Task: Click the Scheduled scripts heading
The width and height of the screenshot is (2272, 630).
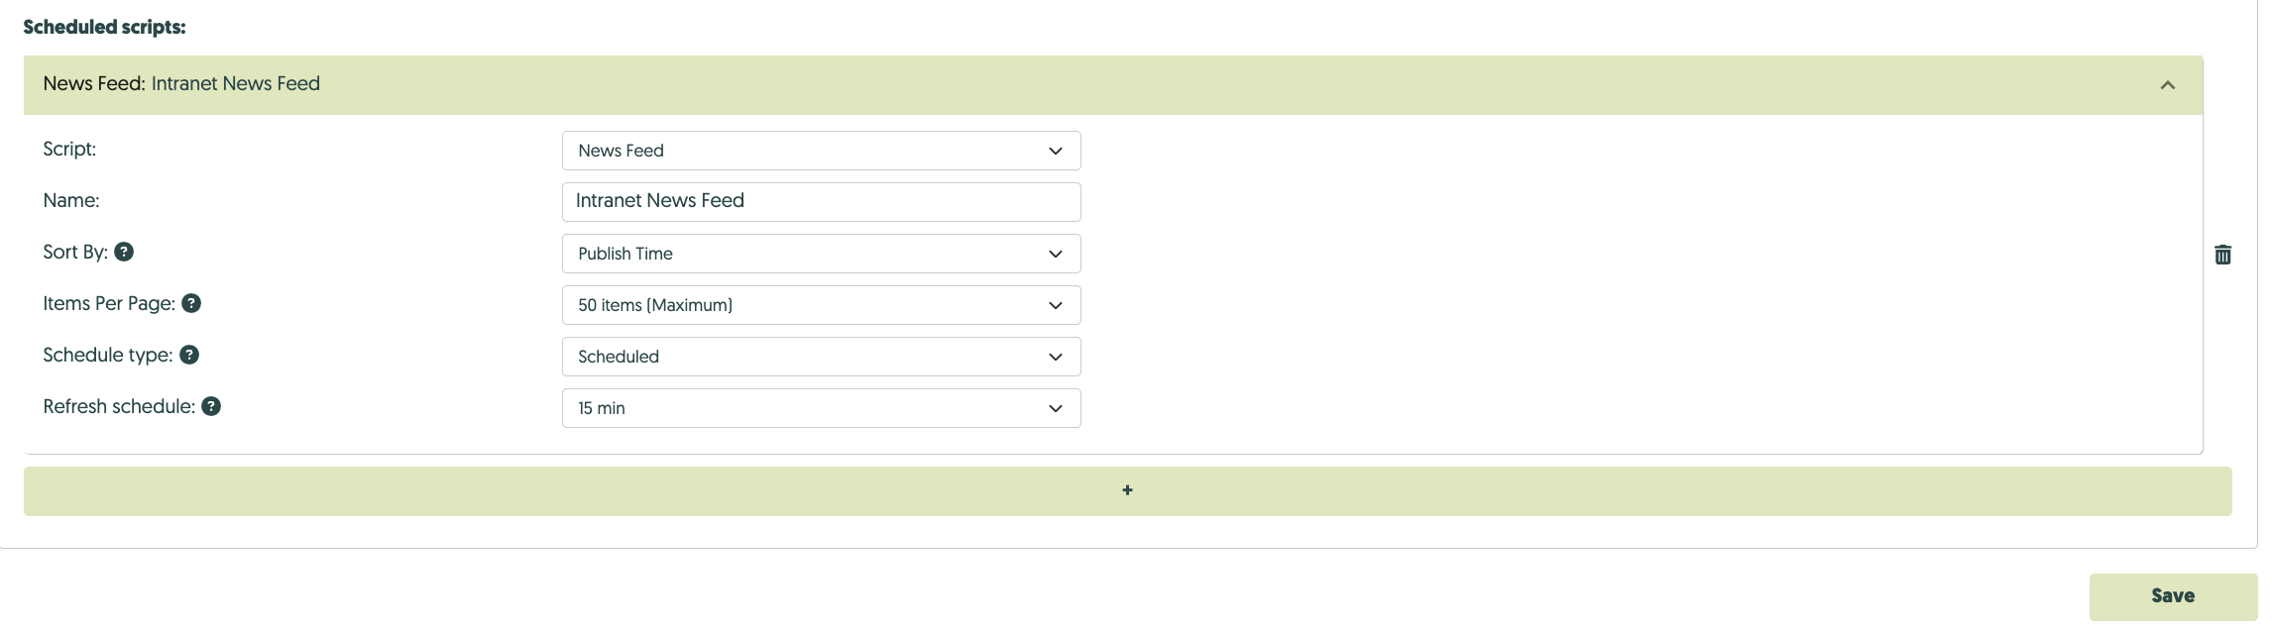Action: pyautogui.click(x=104, y=27)
